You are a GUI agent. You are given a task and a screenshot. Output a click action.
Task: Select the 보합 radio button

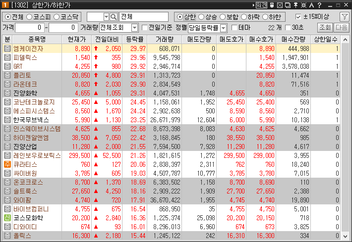pyautogui.click(x=223, y=17)
